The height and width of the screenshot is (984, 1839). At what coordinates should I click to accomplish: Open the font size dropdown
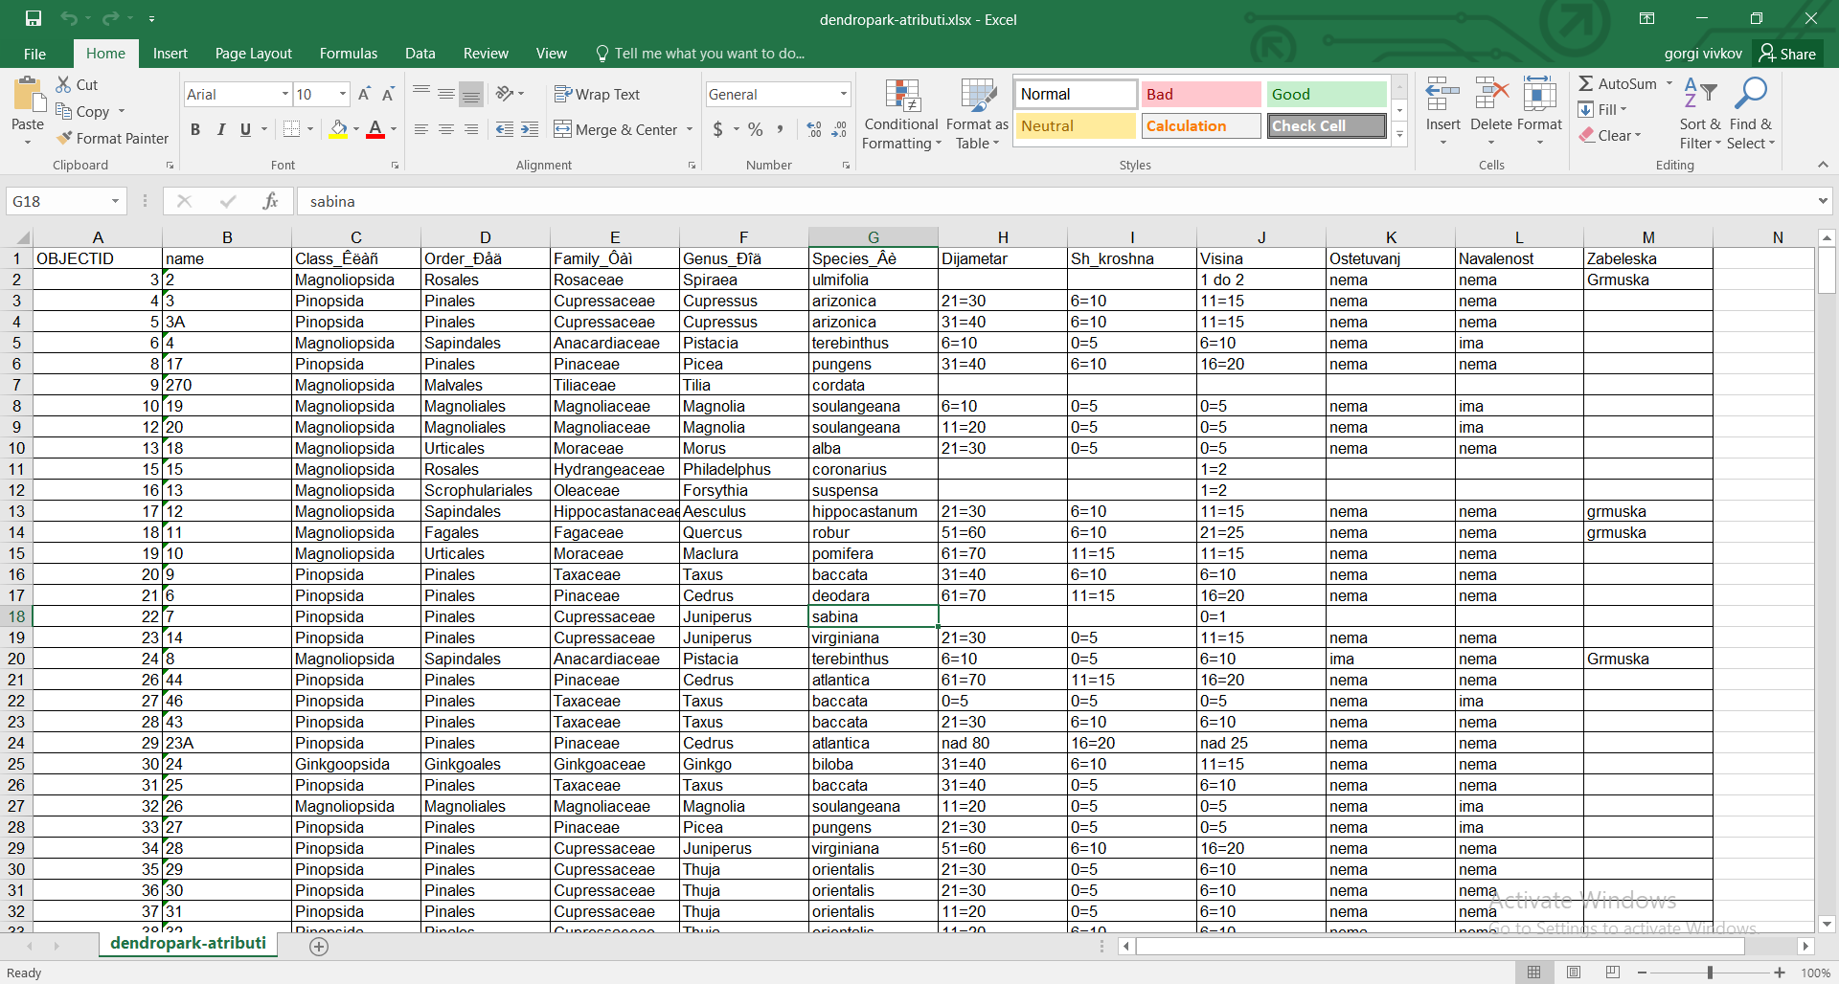coord(342,94)
